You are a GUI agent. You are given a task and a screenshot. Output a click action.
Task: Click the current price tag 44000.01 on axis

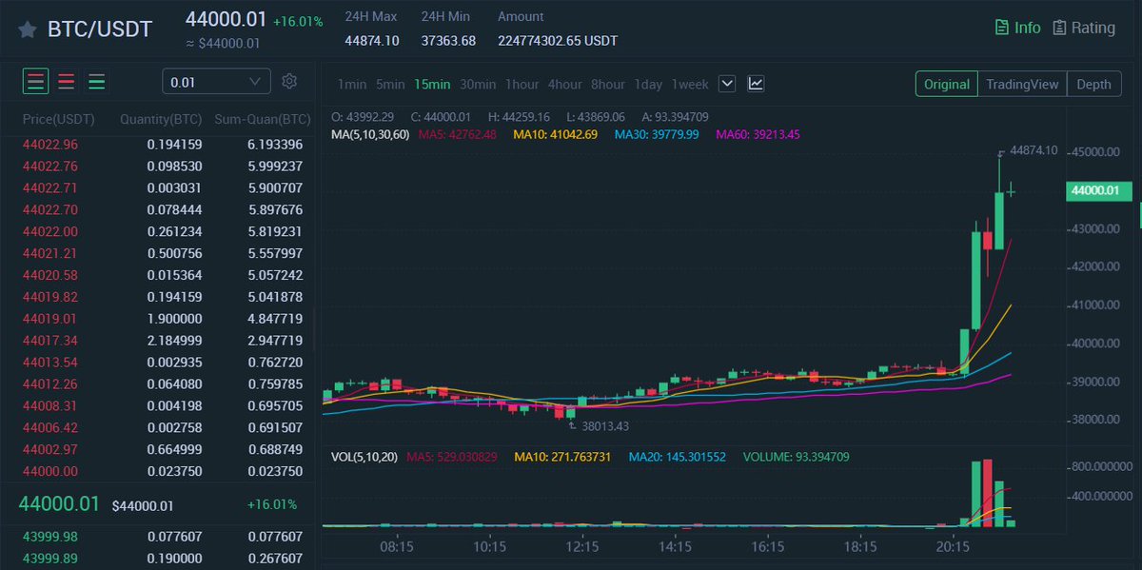point(1100,191)
